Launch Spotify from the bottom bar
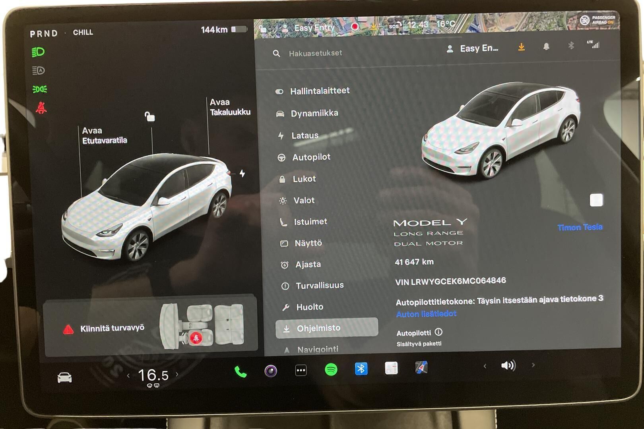The height and width of the screenshot is (429, 644). coord(331,369)
